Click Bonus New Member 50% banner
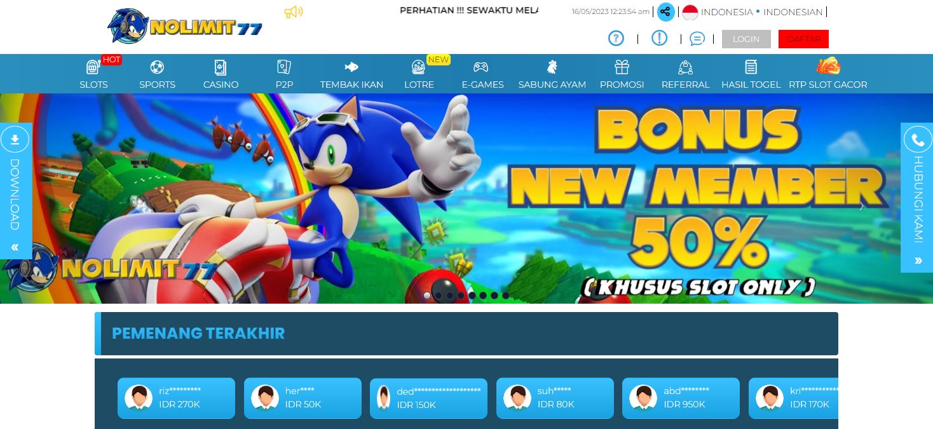This screenshot has width=933, height=429. 466,198
